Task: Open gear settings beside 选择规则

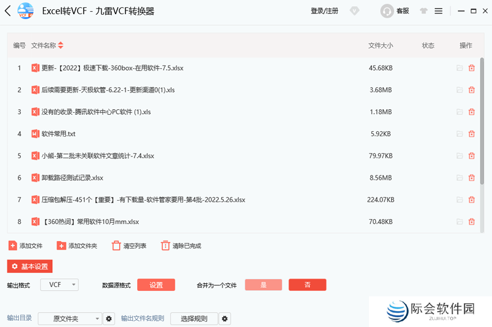Action: [225, 318]
